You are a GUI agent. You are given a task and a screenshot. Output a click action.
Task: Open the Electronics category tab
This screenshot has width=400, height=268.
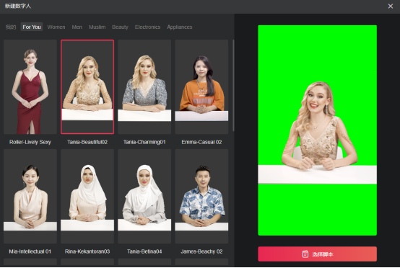[x=147, y=27]
